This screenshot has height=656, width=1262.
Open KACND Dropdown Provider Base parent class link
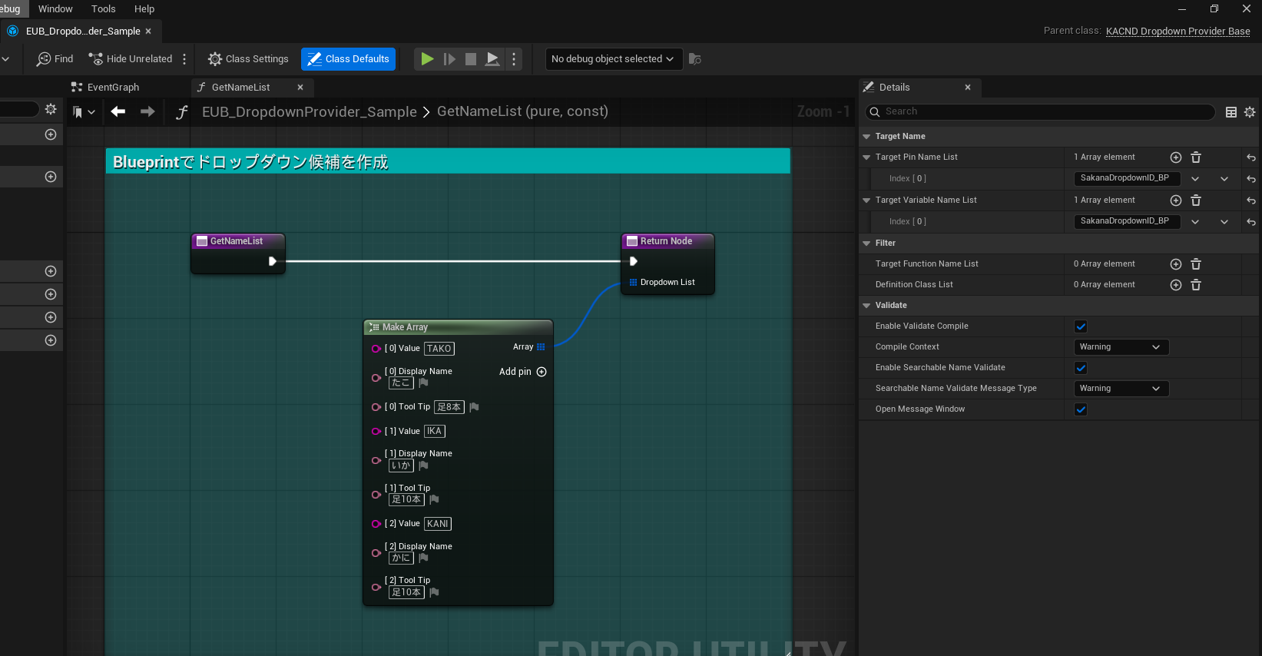click(x=1178, y=31)
